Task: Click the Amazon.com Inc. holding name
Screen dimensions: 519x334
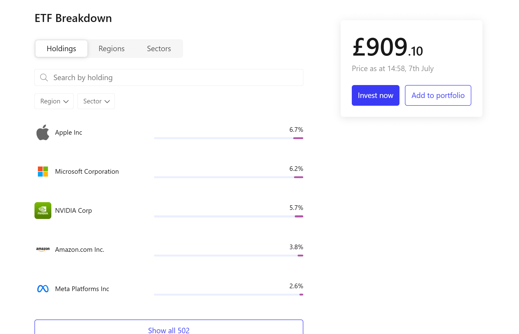Action: pos(80,249)
